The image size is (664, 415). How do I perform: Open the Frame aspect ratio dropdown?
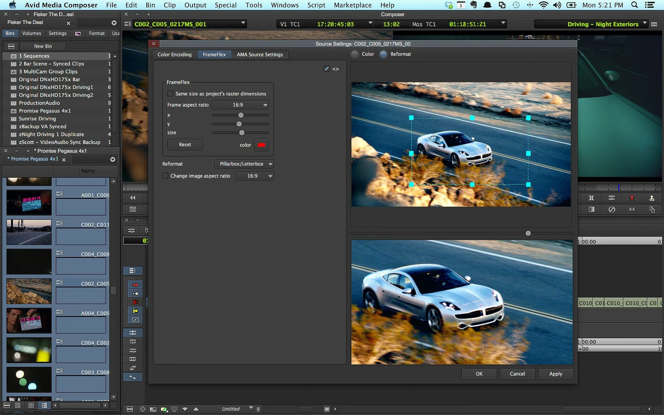point(240,105)
